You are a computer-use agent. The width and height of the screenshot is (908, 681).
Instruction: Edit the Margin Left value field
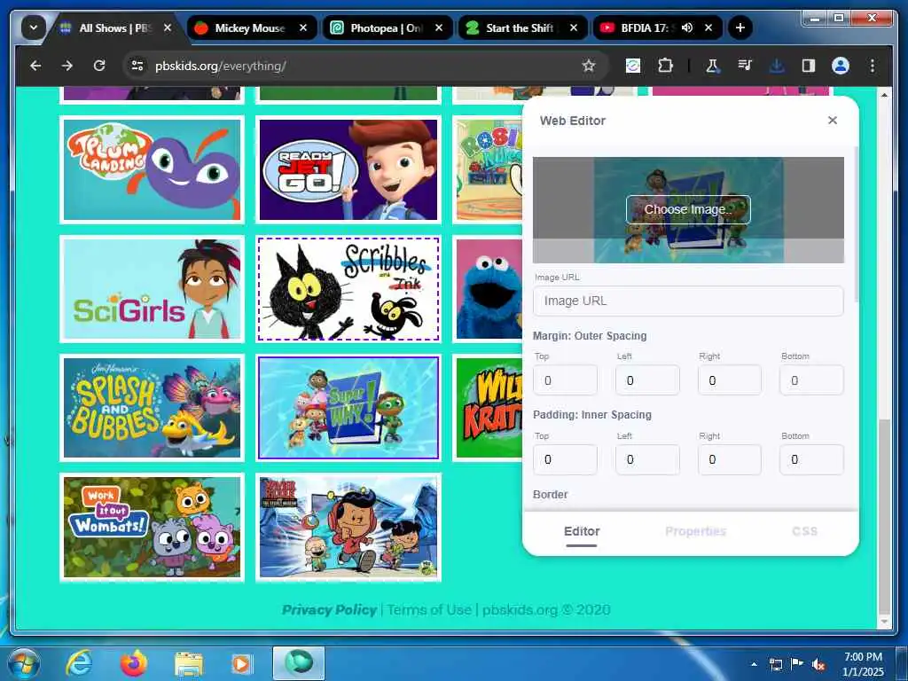(x=647, y=380)
